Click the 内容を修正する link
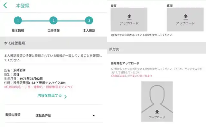The width and height of the screenshot is (206, 127). click(x=50, y=95)
